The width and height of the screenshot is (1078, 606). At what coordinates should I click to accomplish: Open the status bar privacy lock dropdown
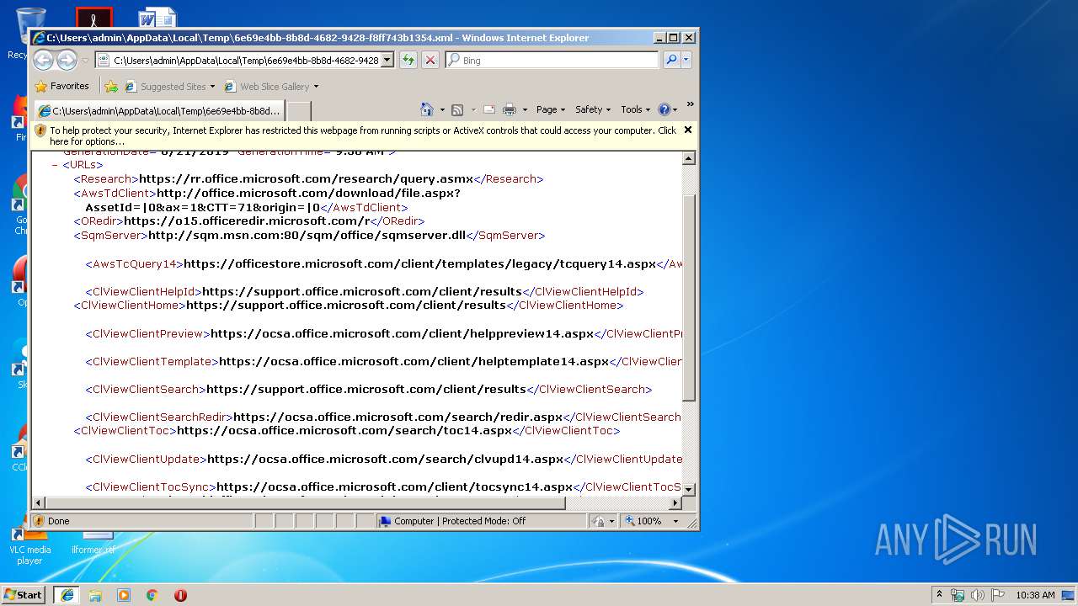pos(603,521)
